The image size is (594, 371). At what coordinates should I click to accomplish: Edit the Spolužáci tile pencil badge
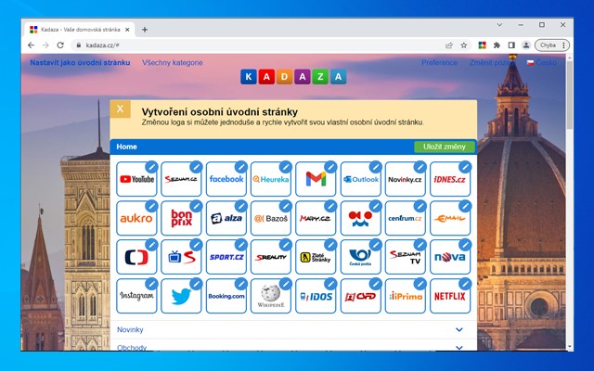click(376, 206)
